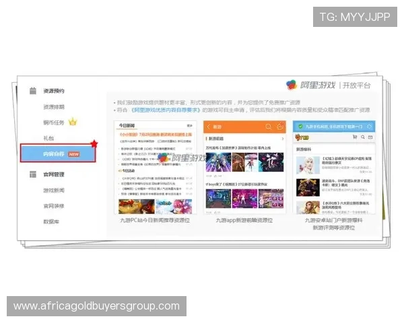Image resolution: width=404 pixels, height=323 pixels.
Task: Click the red 今日新闻 headline in the PC preview
Action: tap(156, 135)
